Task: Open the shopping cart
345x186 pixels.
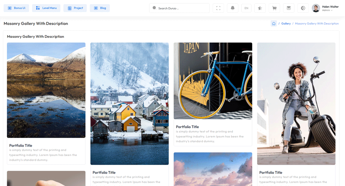Action: pyautogui.click(x=274, y=8)
